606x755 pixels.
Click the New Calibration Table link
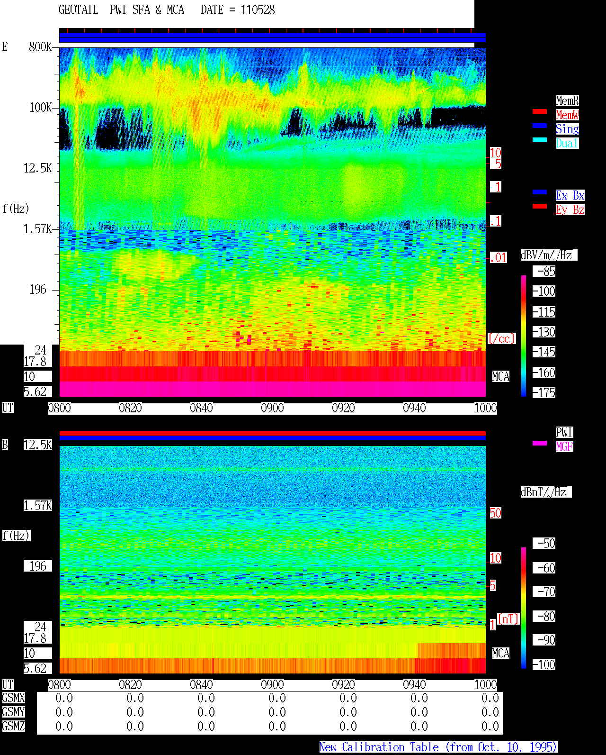click(x=438, y=747)
